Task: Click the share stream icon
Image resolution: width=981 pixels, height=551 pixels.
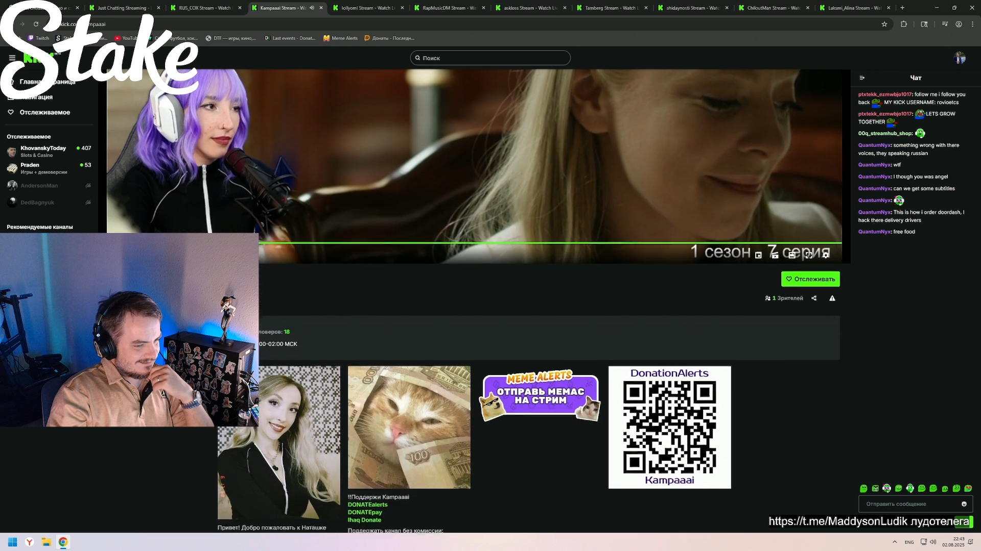Action: click(814, 298)
